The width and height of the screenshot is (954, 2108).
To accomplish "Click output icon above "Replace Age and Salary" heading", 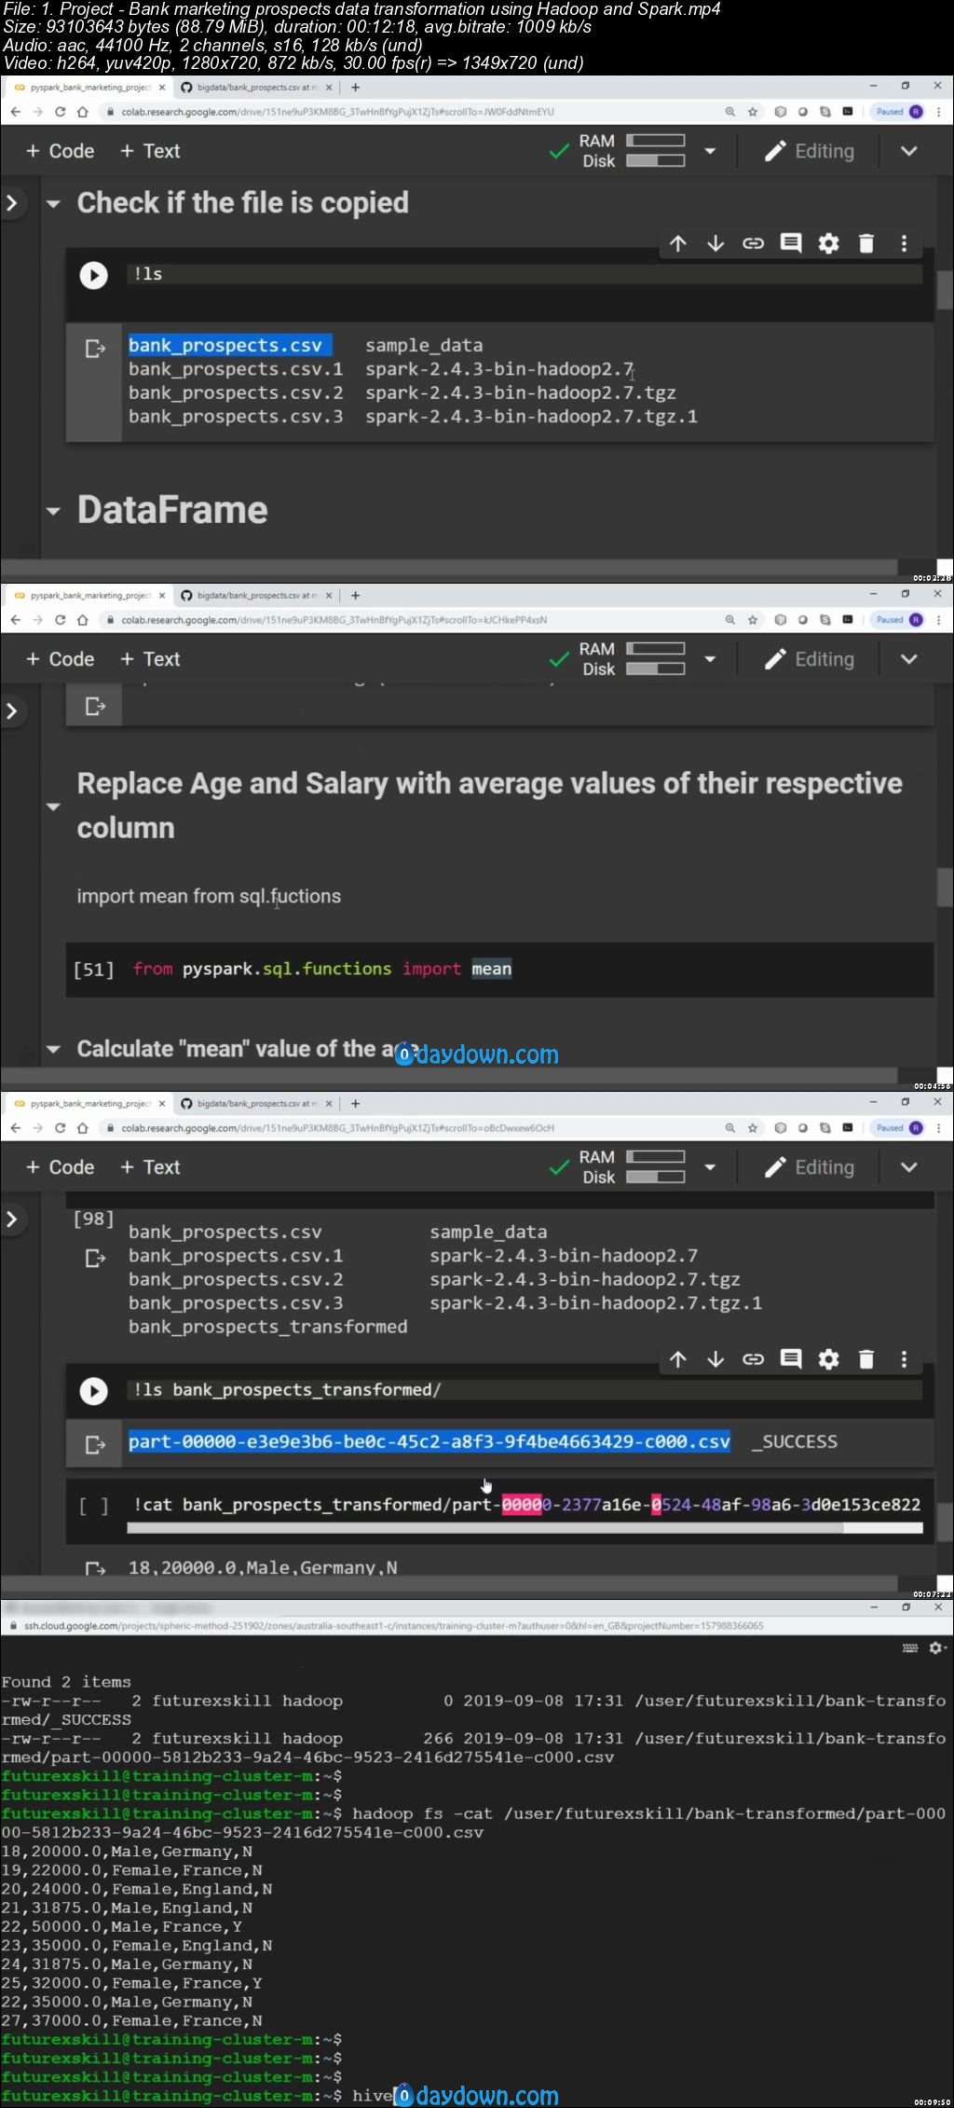I will (x=95, y=707).
